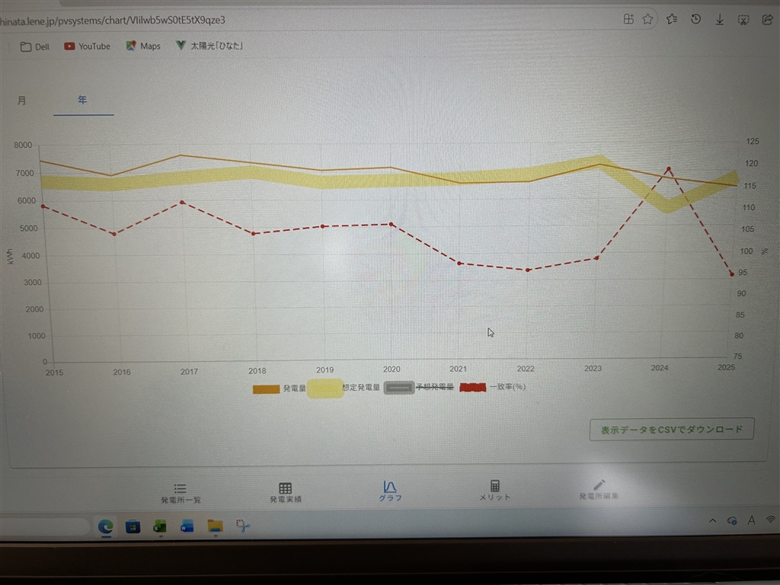Open the Wi-Fi network tray icon
The image size is (780, 585).
click(x=771, y=519)
